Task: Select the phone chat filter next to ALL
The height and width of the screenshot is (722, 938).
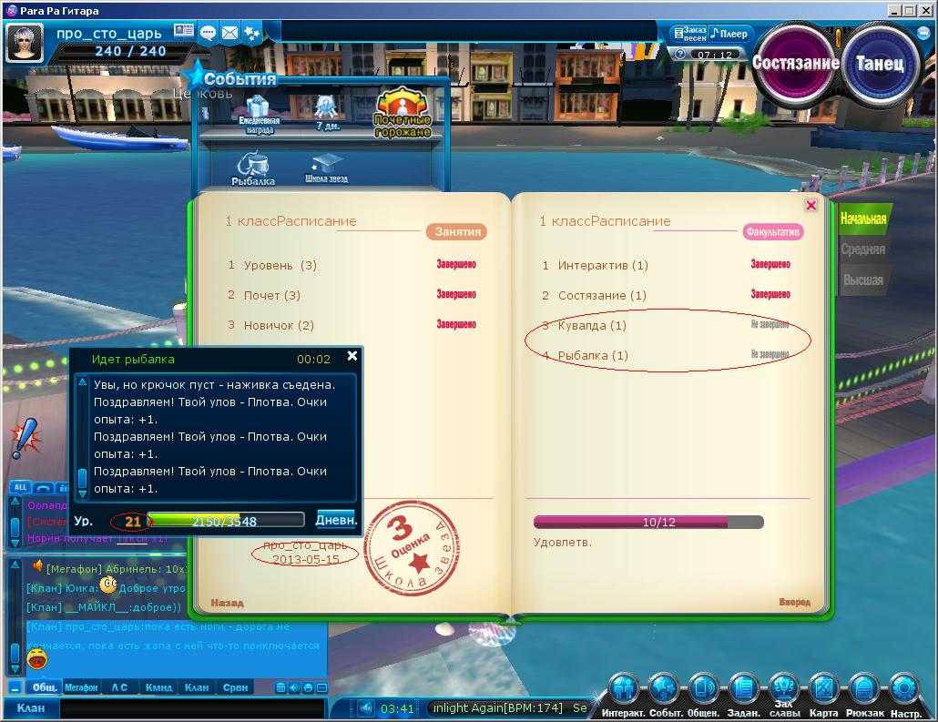Action: point(43,487)
